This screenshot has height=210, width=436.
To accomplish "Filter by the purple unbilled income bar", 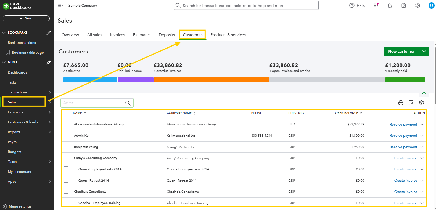I will click(x=136, y=80).
